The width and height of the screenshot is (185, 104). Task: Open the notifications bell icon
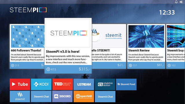[176, 2]
